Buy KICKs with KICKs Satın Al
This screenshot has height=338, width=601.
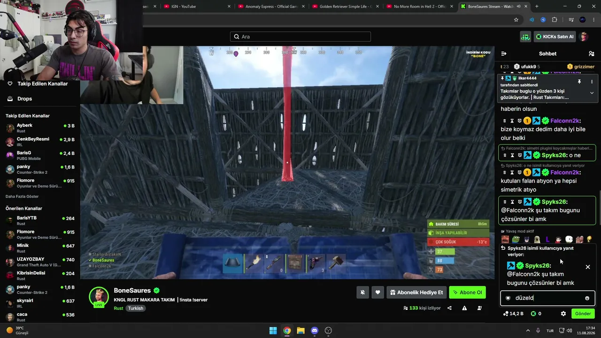[x=555, y=37]
